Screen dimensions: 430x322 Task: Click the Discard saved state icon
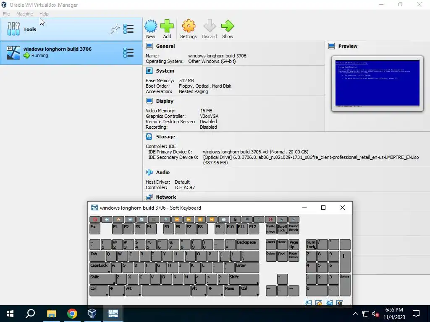tap(209, 29)
